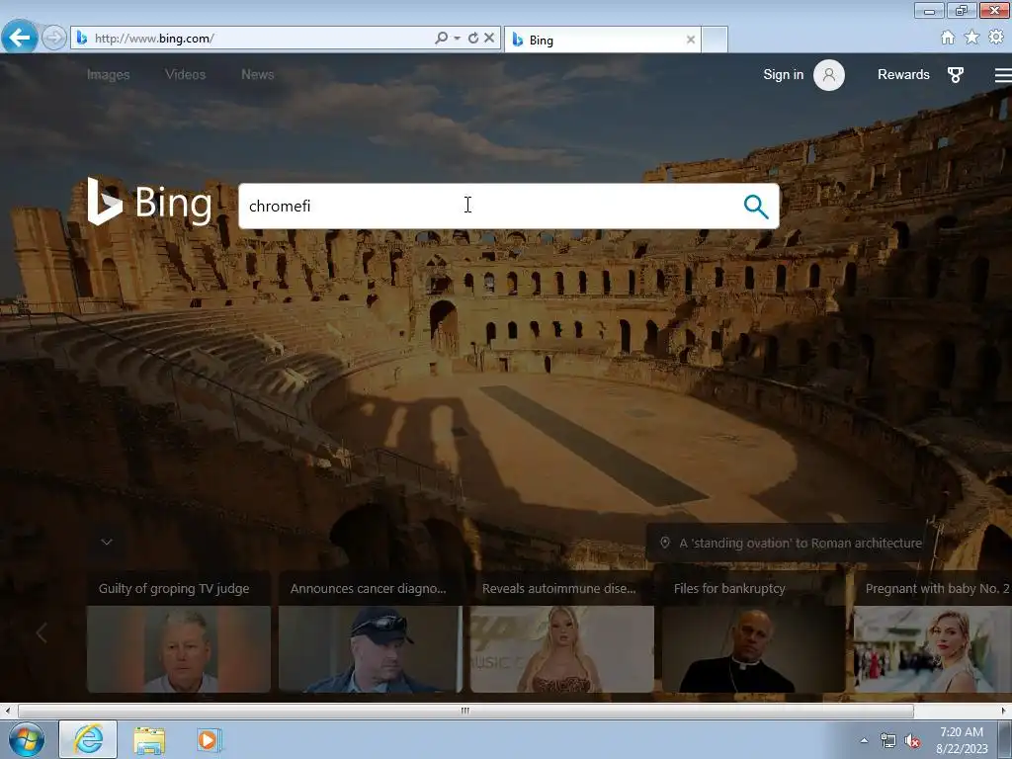Click the horizontal scrollbar thumb
The image size is (1012, 759).
coord(465,711)
